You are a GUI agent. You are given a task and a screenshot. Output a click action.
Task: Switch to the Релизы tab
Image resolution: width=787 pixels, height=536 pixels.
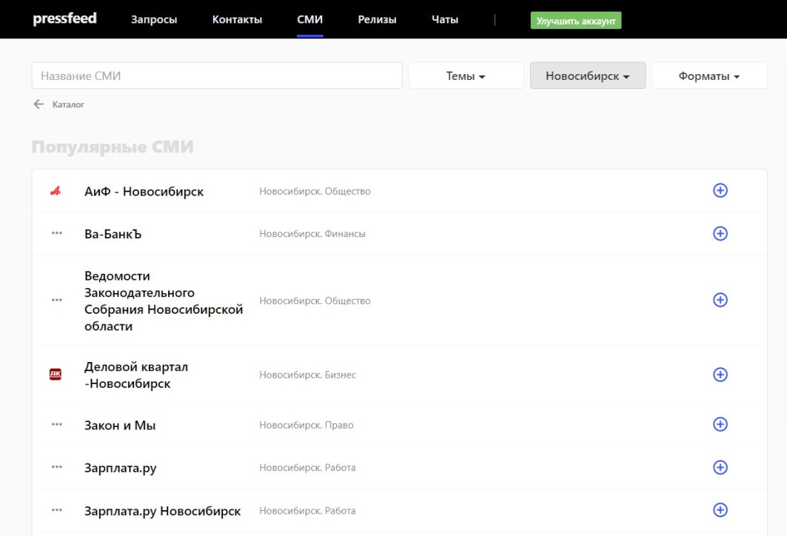377,19
